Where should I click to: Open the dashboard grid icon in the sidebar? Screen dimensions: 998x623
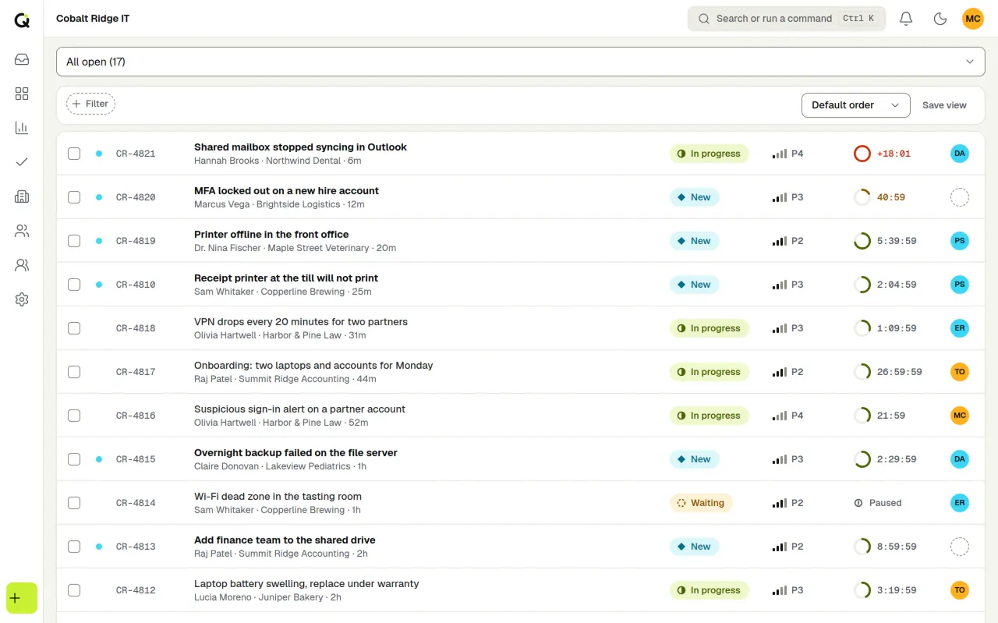tap(22, 94)
